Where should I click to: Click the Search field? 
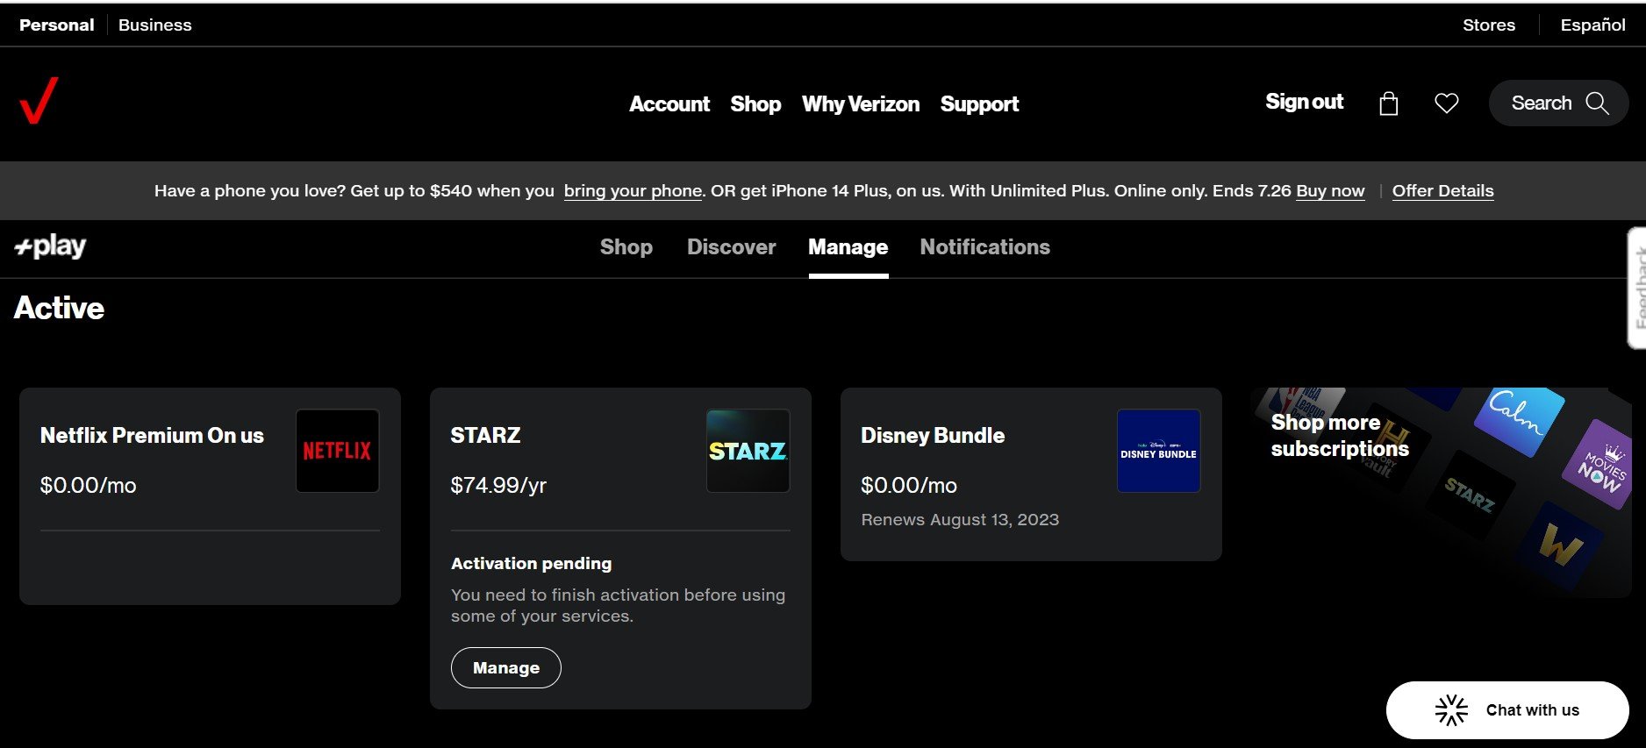click(x=1558, y=103)
